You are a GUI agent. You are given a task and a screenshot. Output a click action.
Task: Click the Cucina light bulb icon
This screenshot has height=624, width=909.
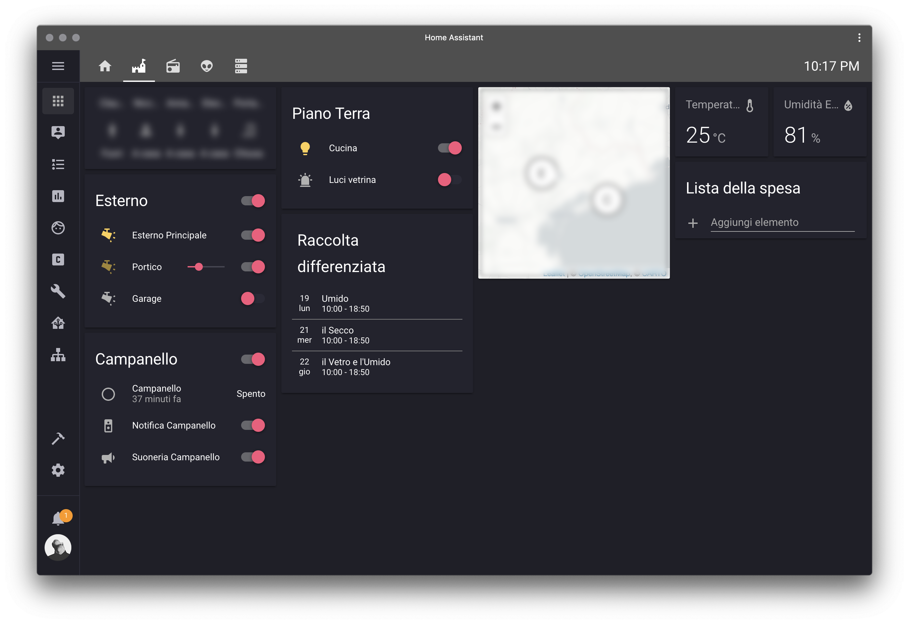pos(305,149)
